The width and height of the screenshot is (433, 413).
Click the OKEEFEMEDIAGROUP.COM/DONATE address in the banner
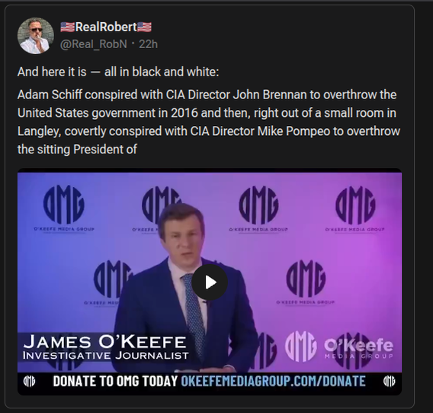pos(273,381)
